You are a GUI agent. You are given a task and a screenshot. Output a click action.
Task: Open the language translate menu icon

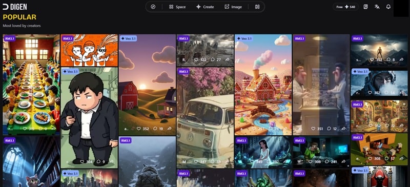[x=377, y=7]
